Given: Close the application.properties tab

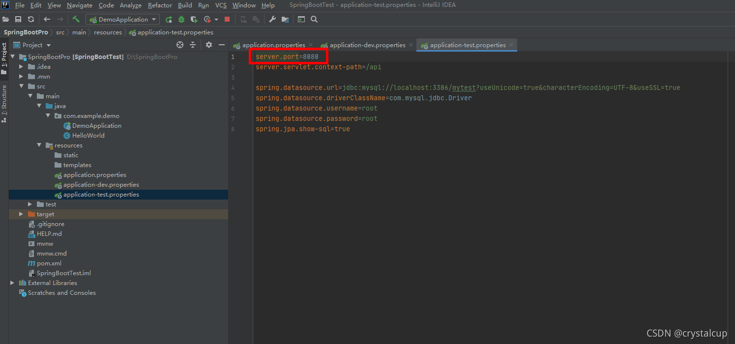Looking at the screenshot, I should click(x=311, y=45).
